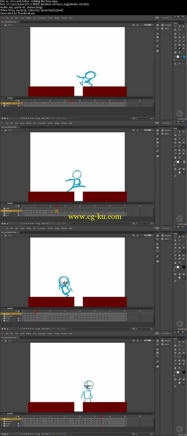Select the Selection arrow tool in the 00:02:52 frame
The height and width of the screenshot is (436, 187).
click(175, 26)
